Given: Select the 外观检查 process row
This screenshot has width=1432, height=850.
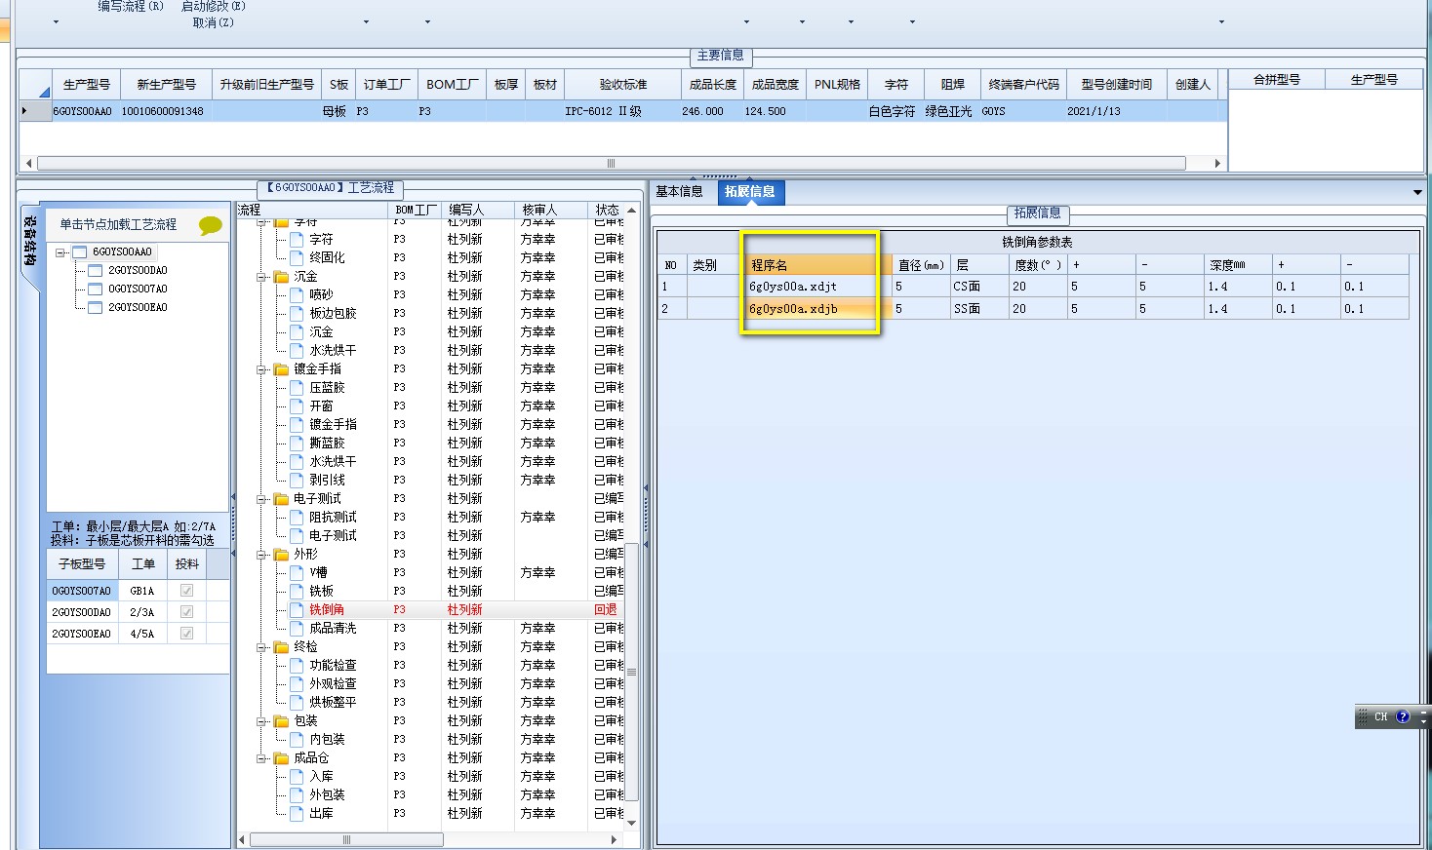Looking at the screenshot, I should pyautogui.click(x=429, y=684).
